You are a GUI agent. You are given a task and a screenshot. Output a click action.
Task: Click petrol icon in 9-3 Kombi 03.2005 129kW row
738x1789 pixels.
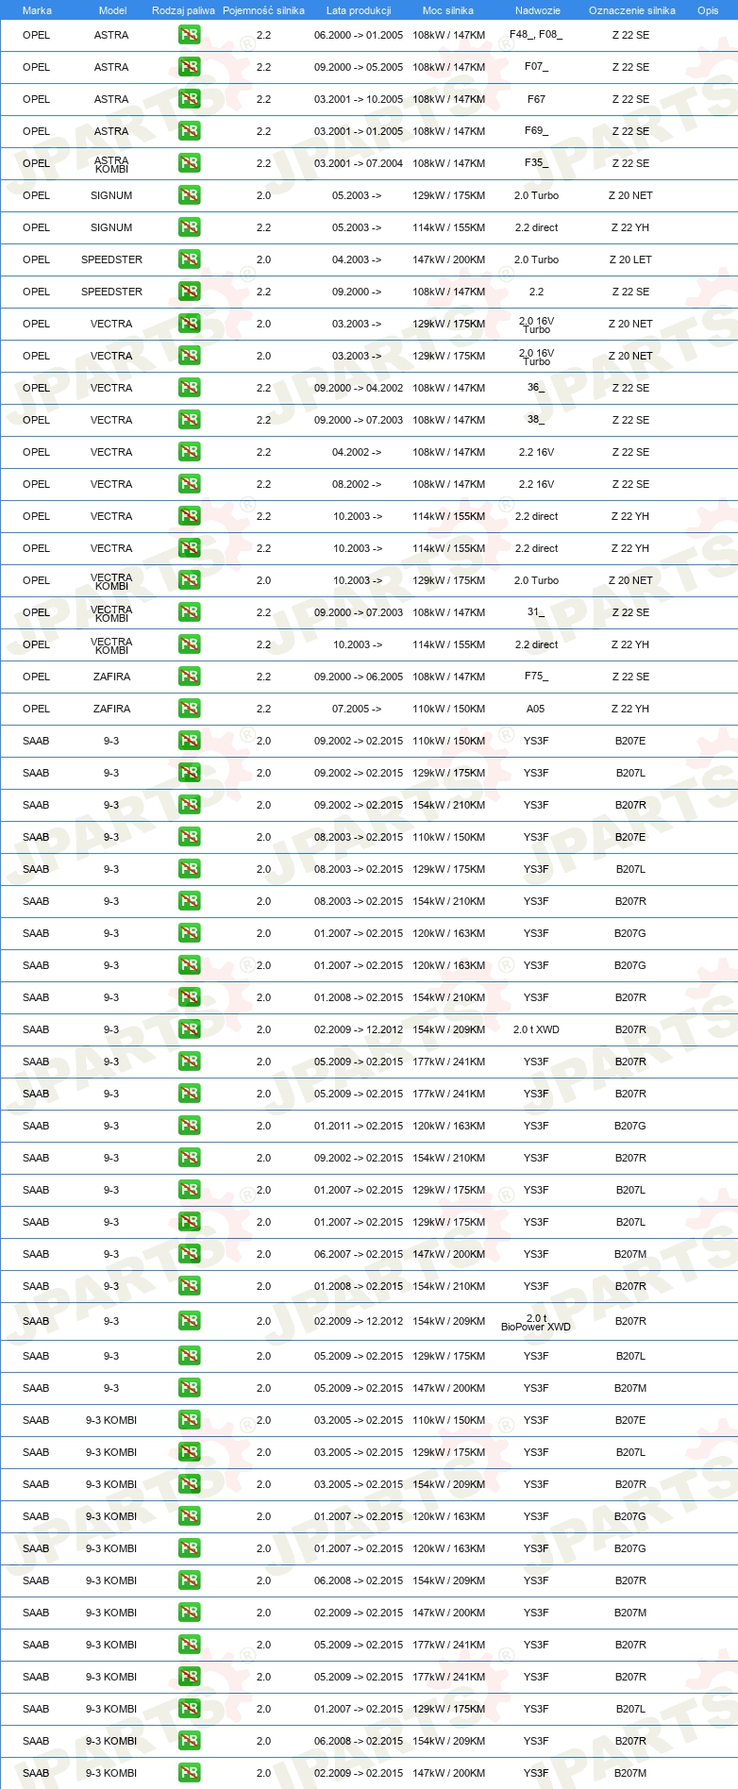(x=189, y=1452)
